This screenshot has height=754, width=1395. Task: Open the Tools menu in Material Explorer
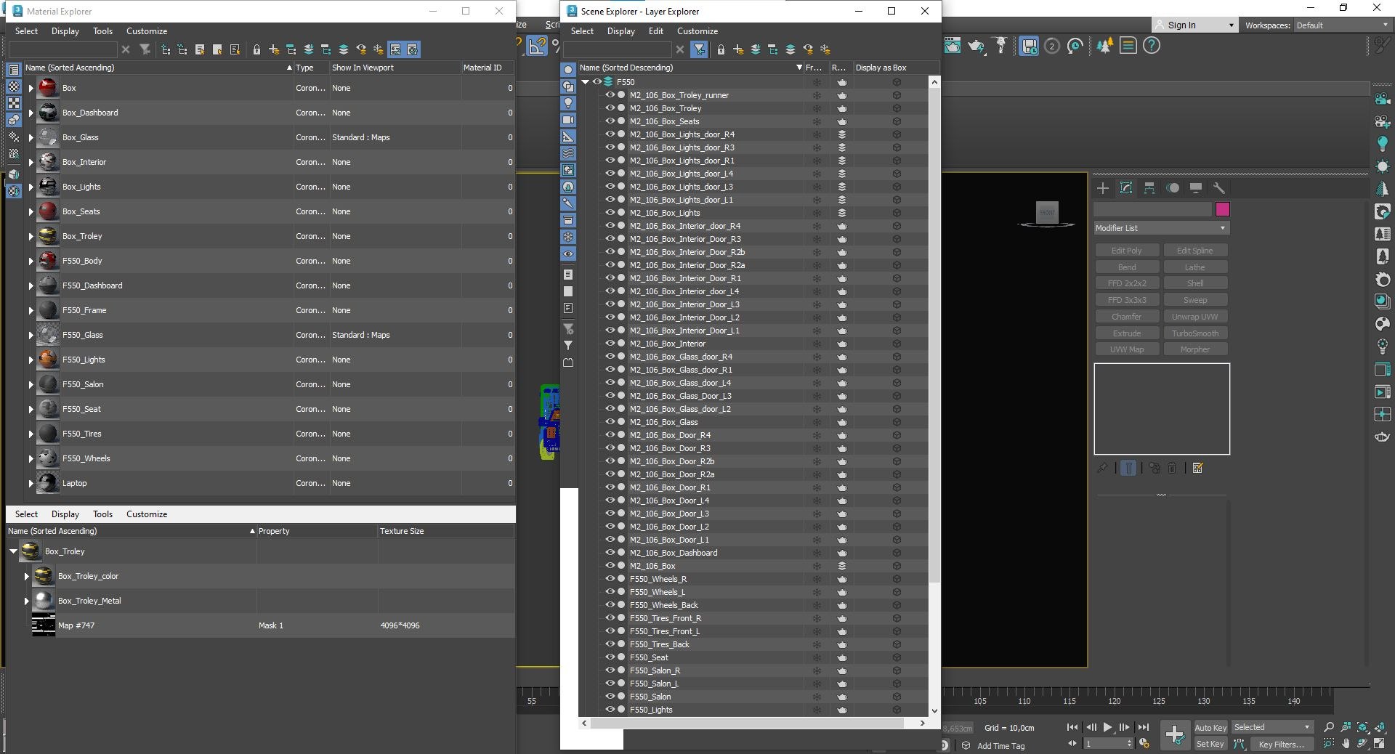tap(102, 31)
